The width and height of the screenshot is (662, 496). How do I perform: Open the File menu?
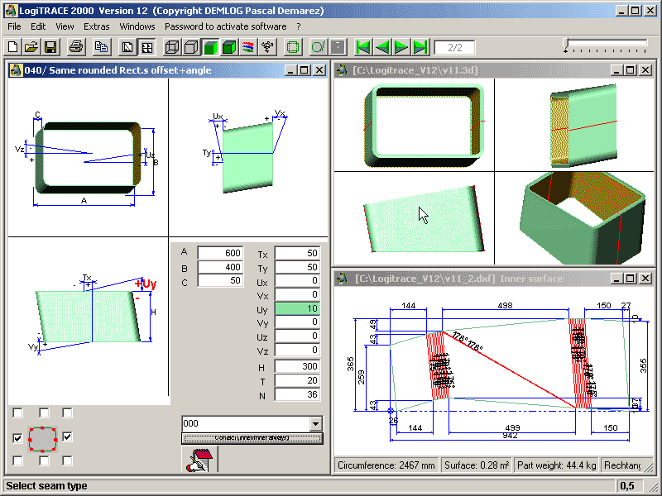click(14, 26)
